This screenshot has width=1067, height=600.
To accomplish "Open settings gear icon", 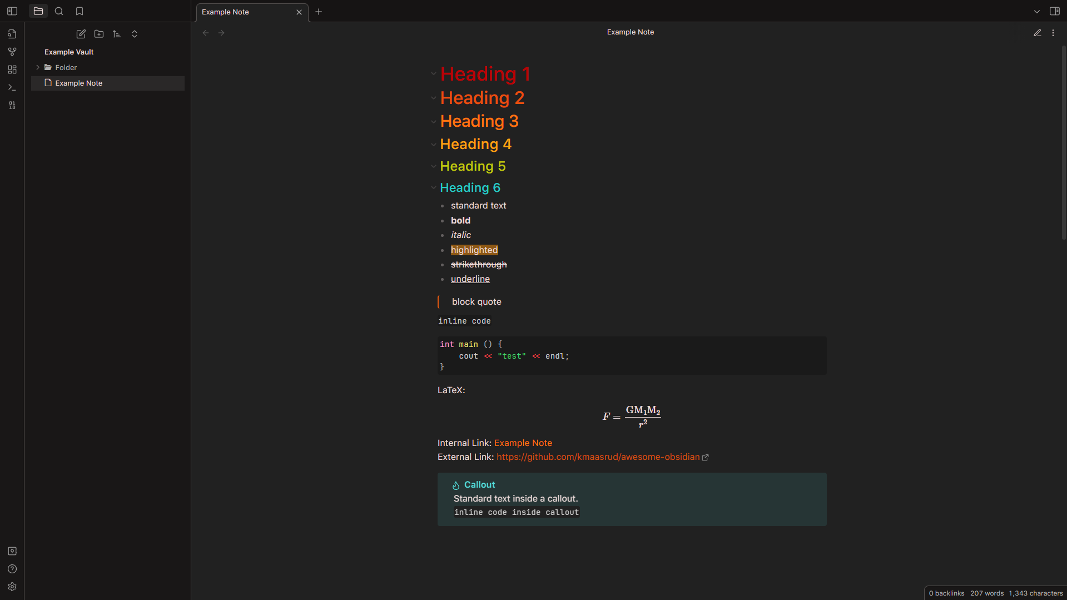I will click(x=12, y=587).
